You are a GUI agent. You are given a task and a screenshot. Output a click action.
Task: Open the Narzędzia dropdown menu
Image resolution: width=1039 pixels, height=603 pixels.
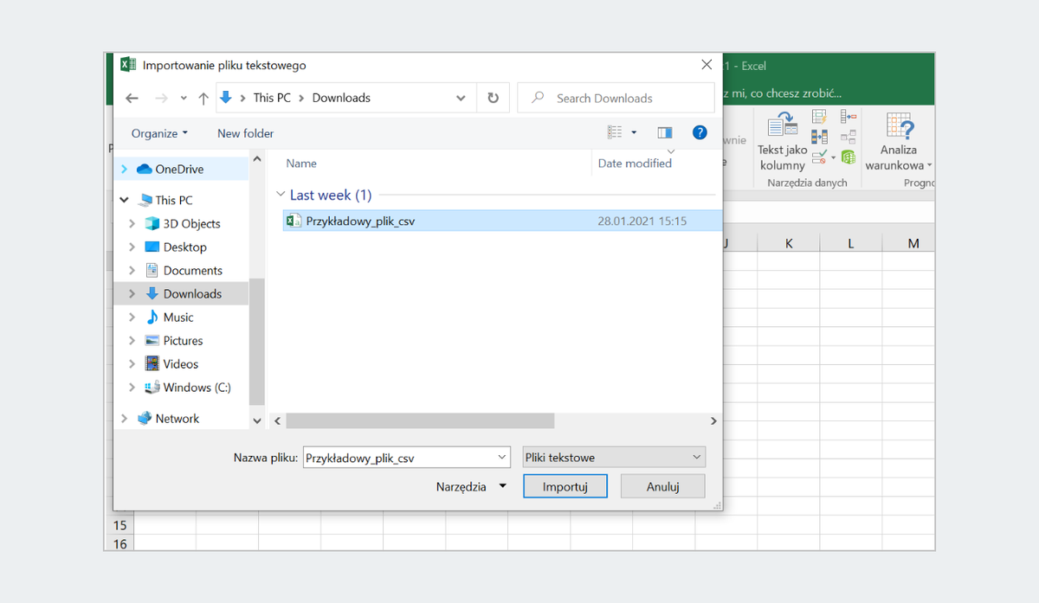472,487
